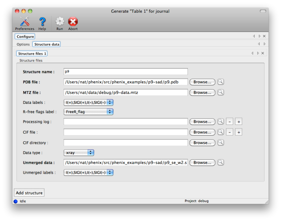Remove CIF file row with minus button

tap(229, 132)
